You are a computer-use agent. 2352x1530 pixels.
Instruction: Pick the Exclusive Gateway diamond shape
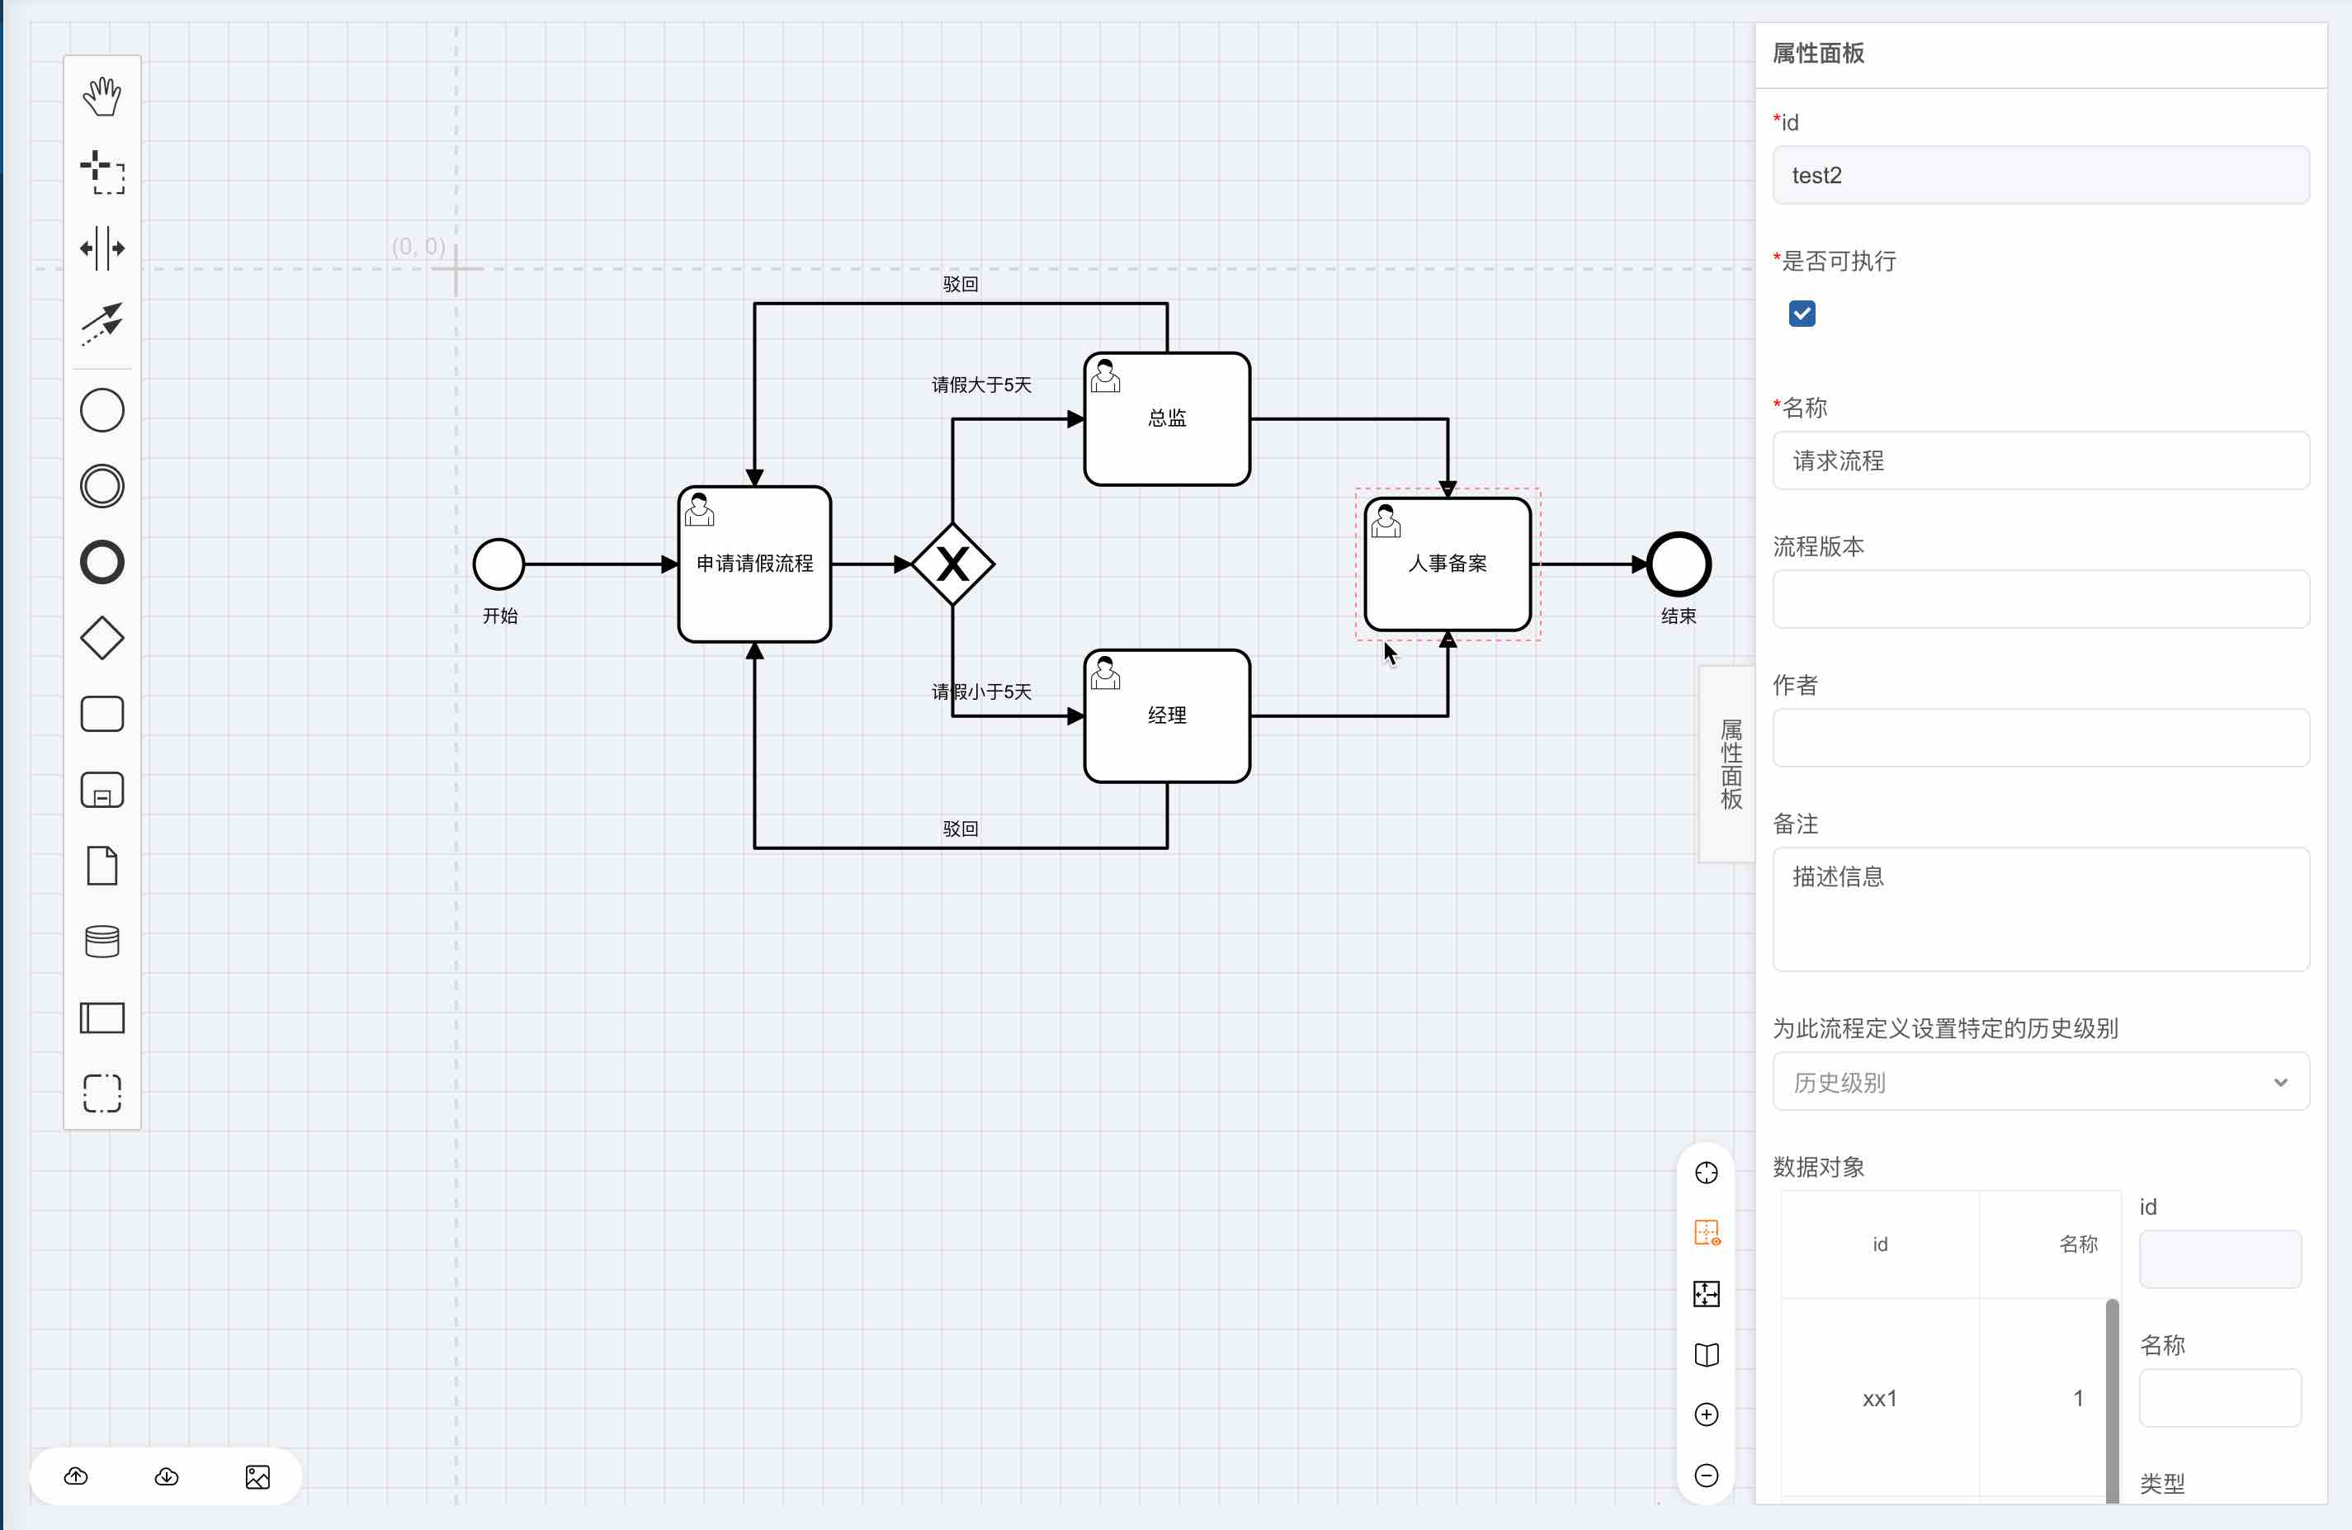tap(102, 639)
